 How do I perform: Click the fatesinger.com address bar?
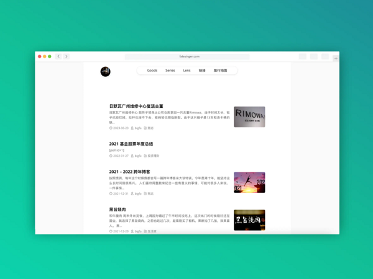tap(187, 56)
